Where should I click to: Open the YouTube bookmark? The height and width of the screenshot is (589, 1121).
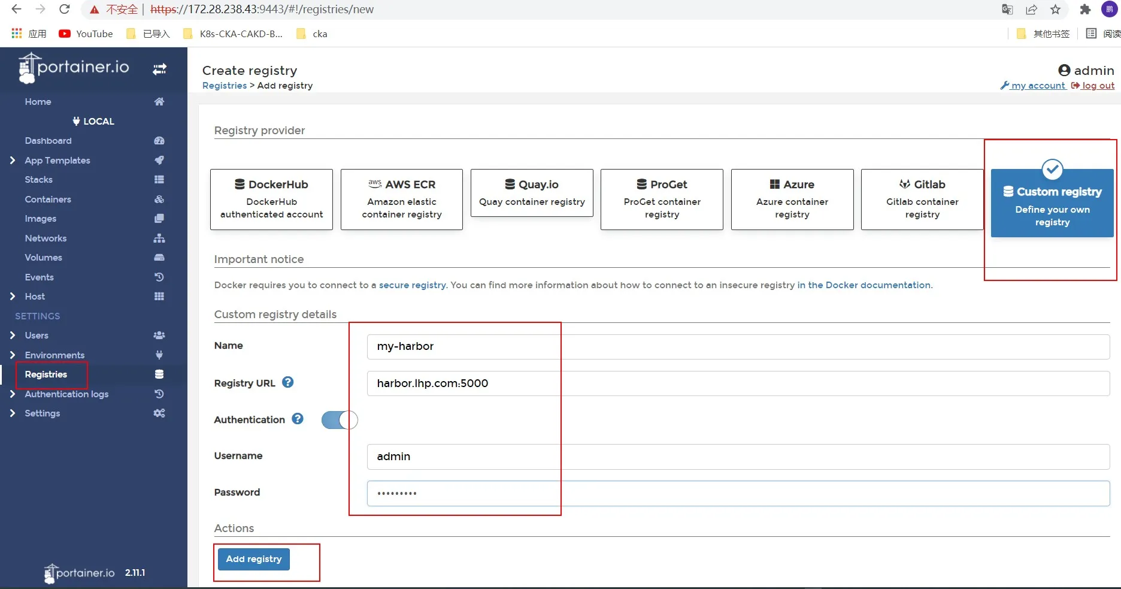86,34
